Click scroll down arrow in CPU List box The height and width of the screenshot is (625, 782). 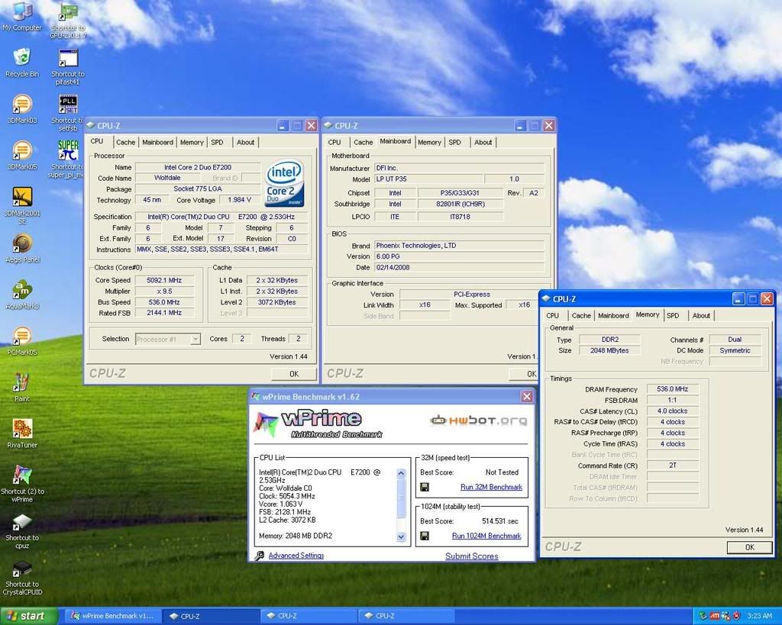coord(401,536)
